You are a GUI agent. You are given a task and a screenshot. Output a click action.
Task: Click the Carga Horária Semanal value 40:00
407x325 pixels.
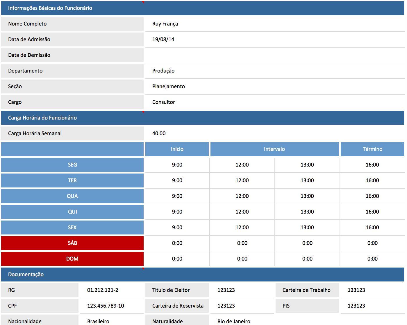point(274,133)
